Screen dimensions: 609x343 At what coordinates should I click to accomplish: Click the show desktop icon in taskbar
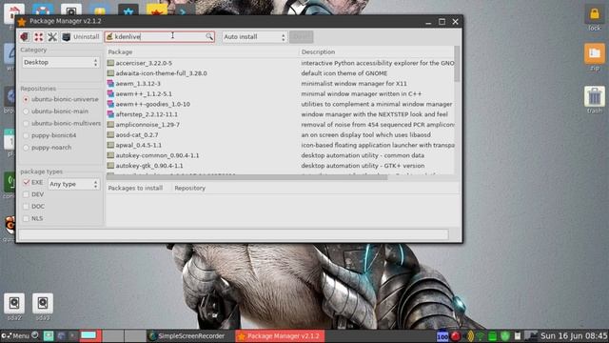click(x=49, y=335)
